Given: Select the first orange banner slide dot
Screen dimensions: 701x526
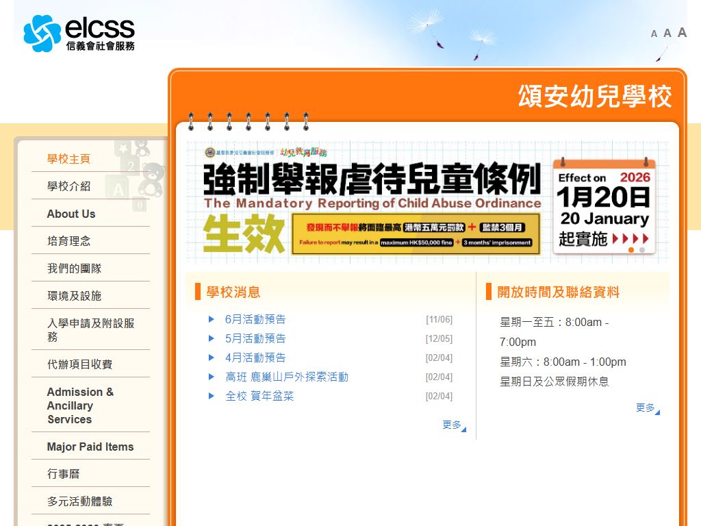Looking at the screenshot, I should point(631,250).
